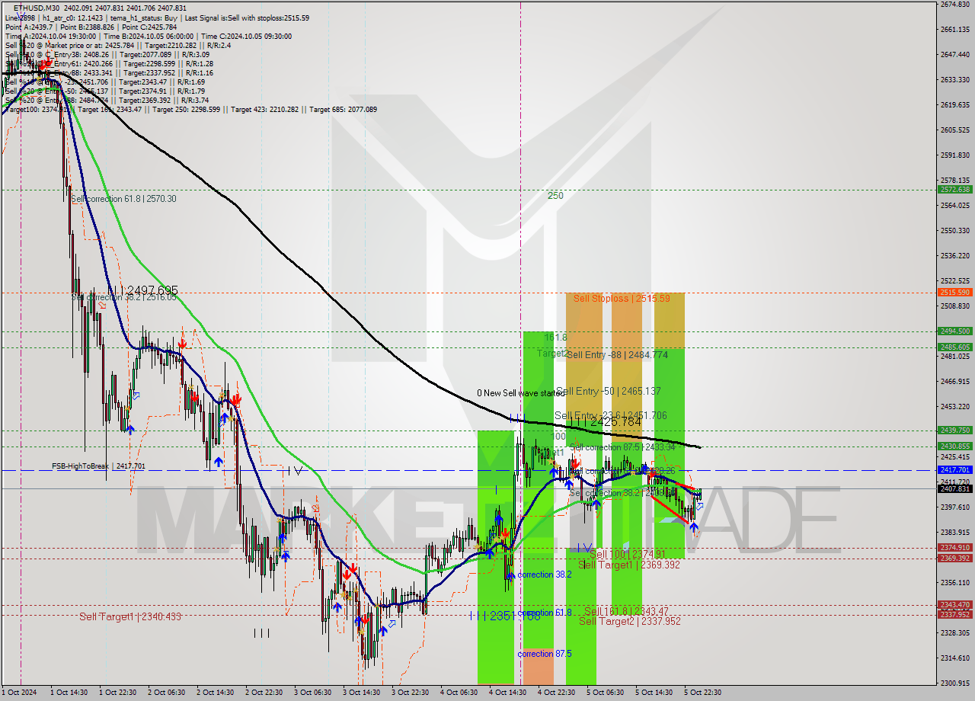The width and height of the screenshot is (975, 701).
Task: Click the 'Sell Target1 | 2340.433' label
Action: click(130, 616)
